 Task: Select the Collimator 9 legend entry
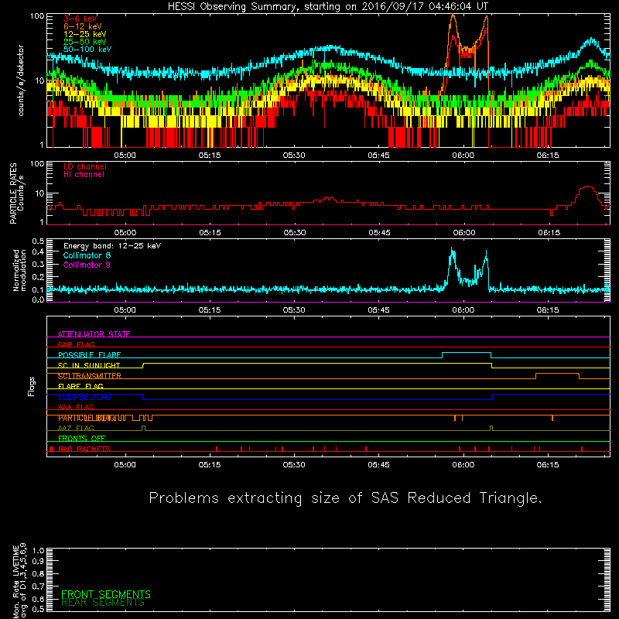click(87, 265)
